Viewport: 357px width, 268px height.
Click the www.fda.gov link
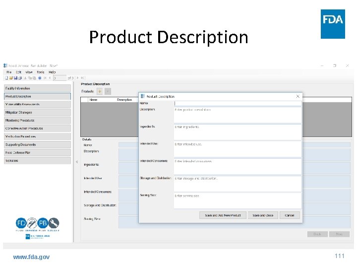click(31, 257)
